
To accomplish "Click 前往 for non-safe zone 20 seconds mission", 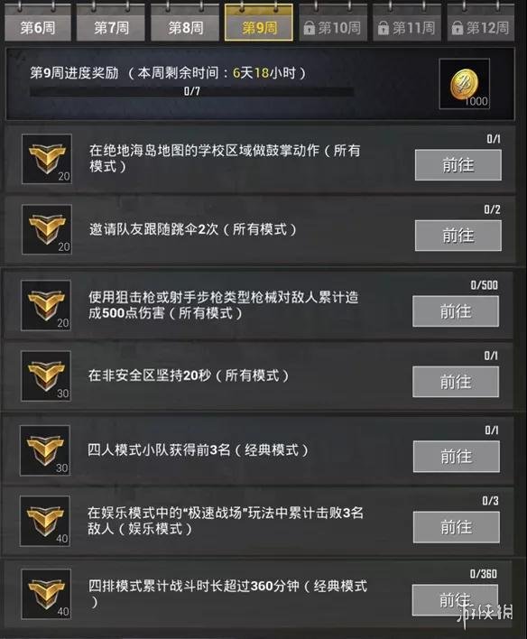I will pyautogui.click(x=456, y=382).
